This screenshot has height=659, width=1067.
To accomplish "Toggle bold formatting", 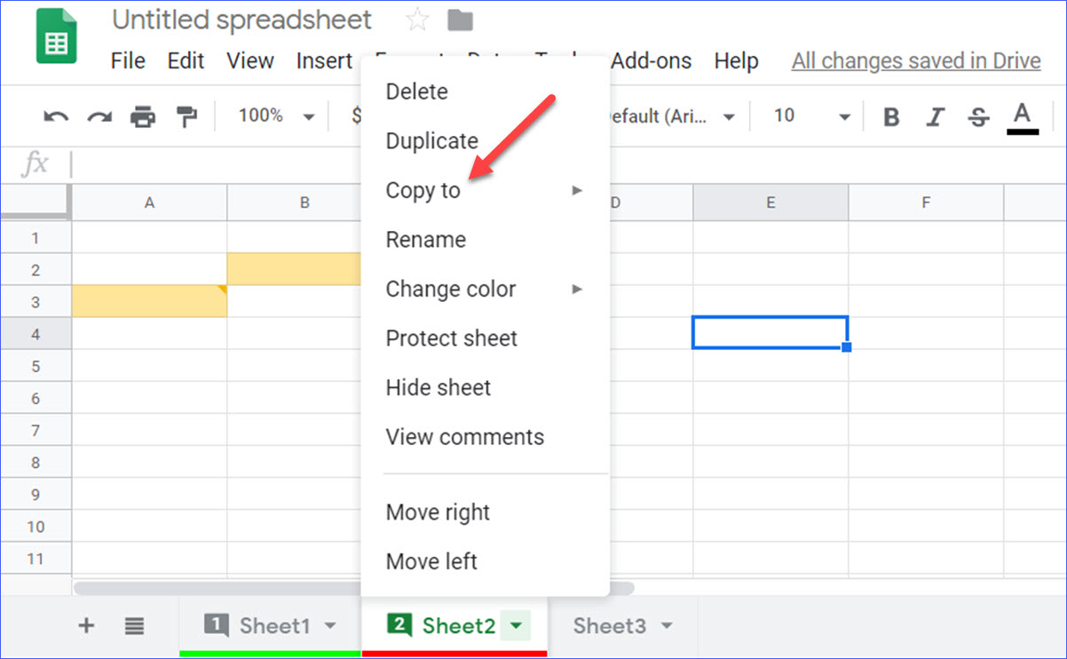I will [x=890, y=115].
